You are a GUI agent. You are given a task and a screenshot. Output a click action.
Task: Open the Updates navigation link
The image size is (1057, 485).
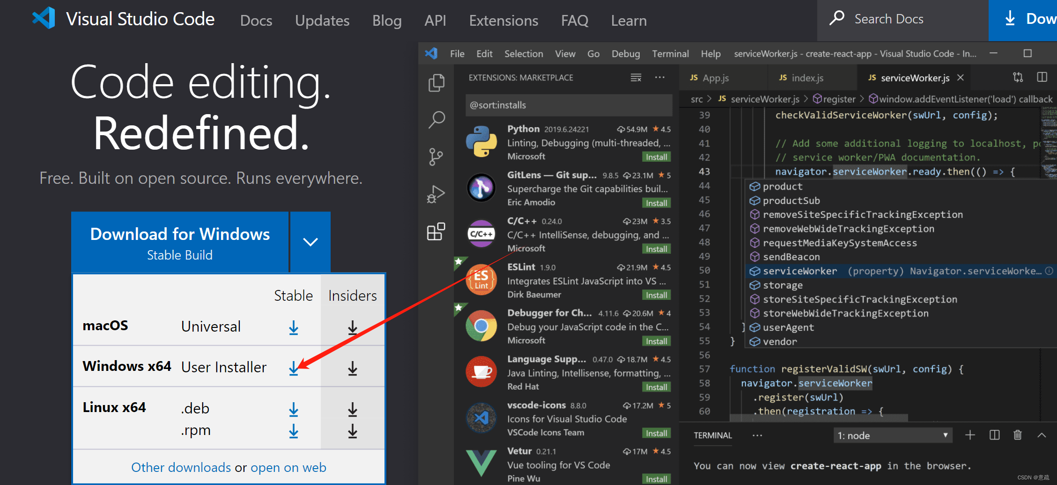(322, 21)
